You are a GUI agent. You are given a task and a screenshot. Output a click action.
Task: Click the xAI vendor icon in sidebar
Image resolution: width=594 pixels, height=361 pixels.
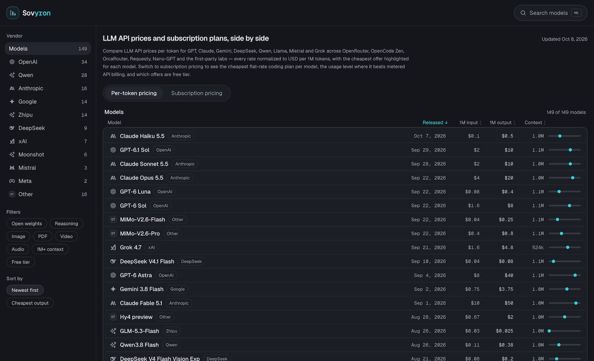pos(12,141)
